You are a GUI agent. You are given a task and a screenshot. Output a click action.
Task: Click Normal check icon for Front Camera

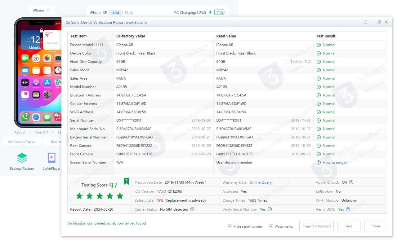[319, 154]
